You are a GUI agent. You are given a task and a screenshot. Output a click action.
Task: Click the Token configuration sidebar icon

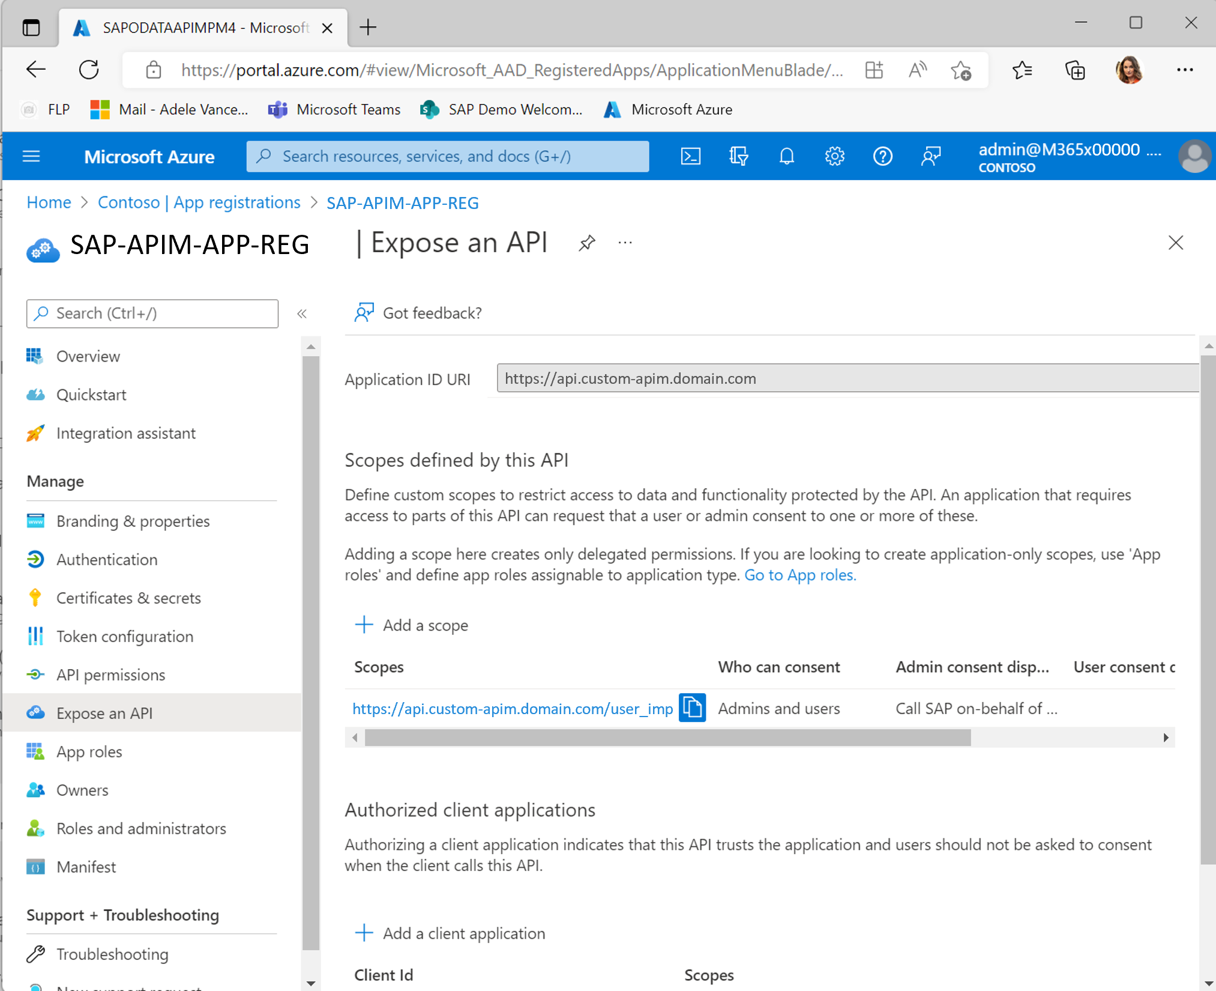tap(37, 635)
